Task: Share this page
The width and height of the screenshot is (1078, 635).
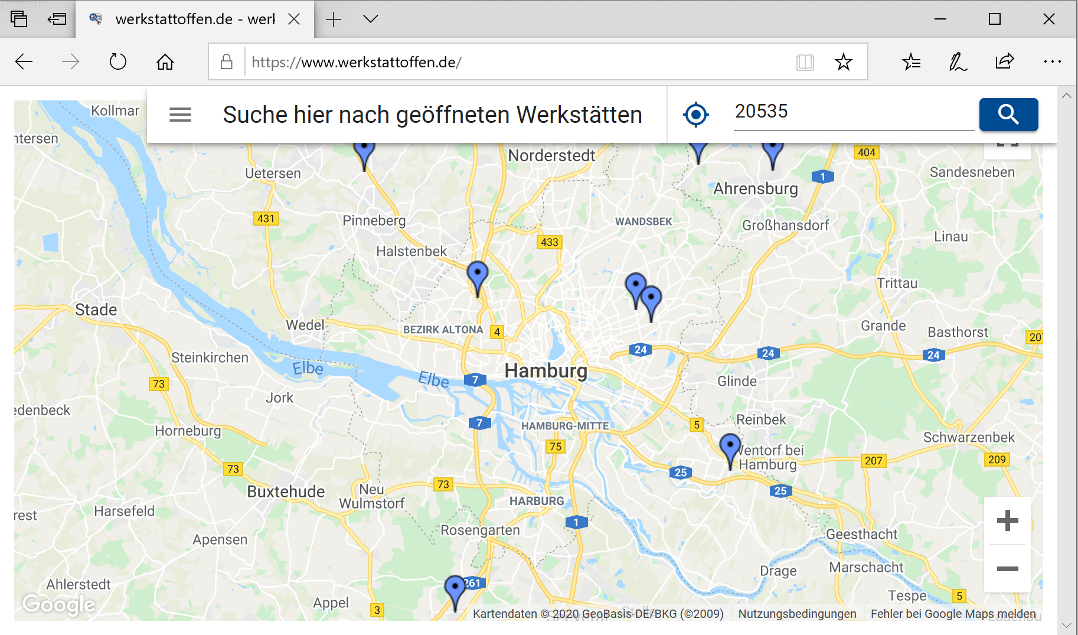Action: 1004,61
